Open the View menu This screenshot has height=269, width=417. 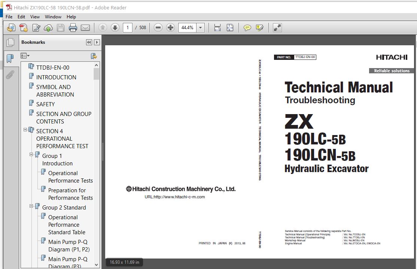(x=35, y=17)
